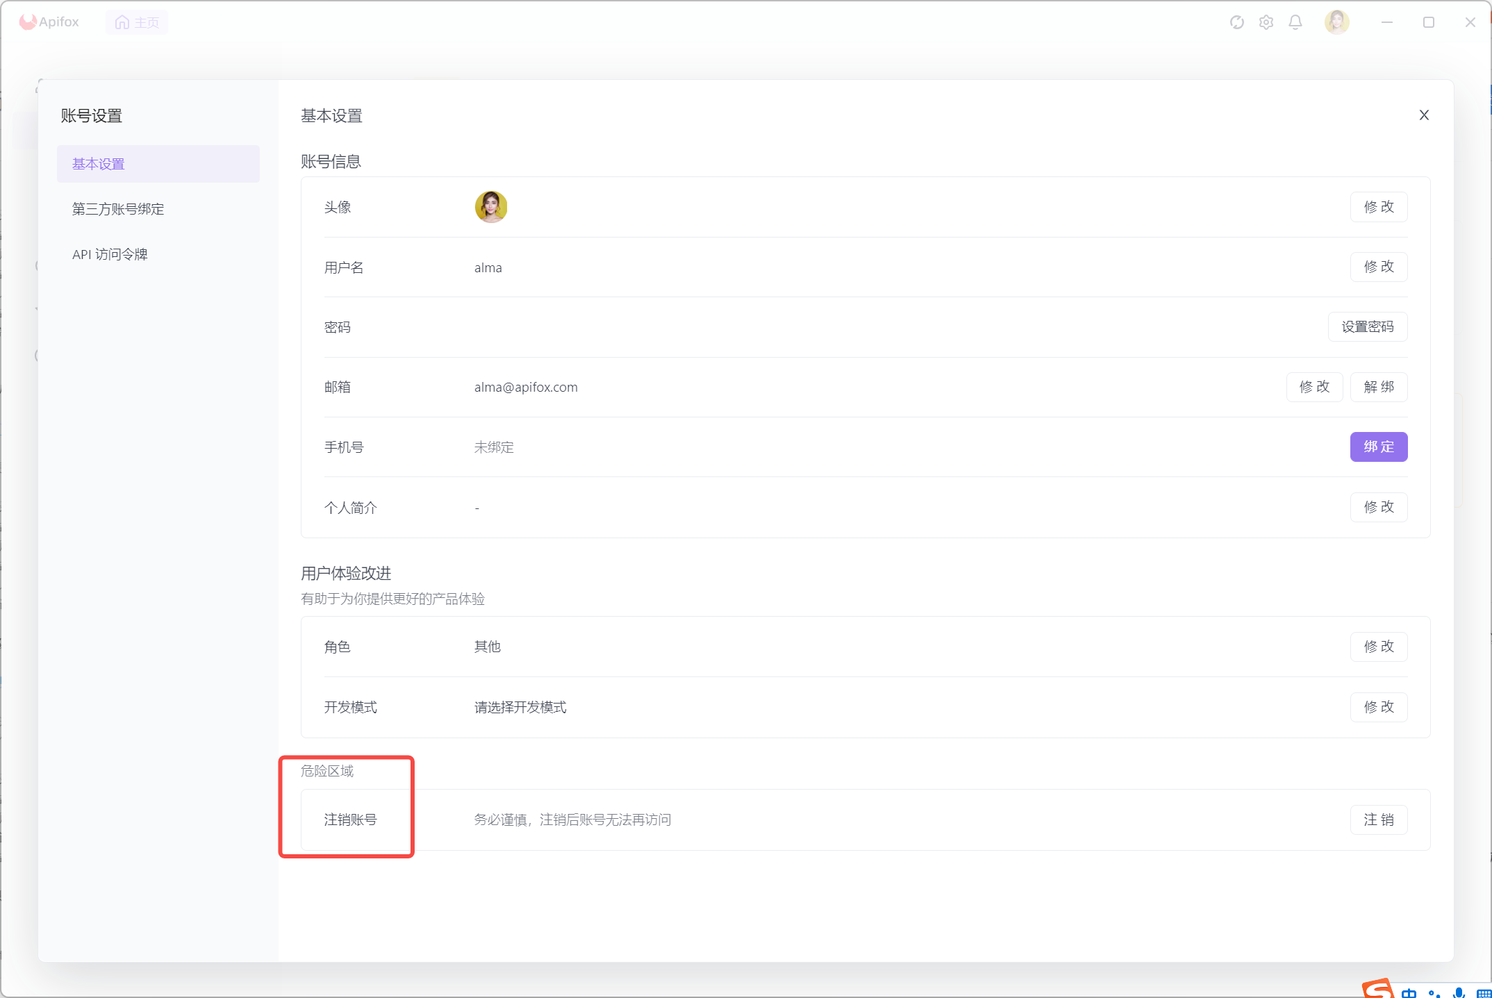The image size is (1492, 998).
Task: Modify 开发模式 setting
Action: (1378, 707)
